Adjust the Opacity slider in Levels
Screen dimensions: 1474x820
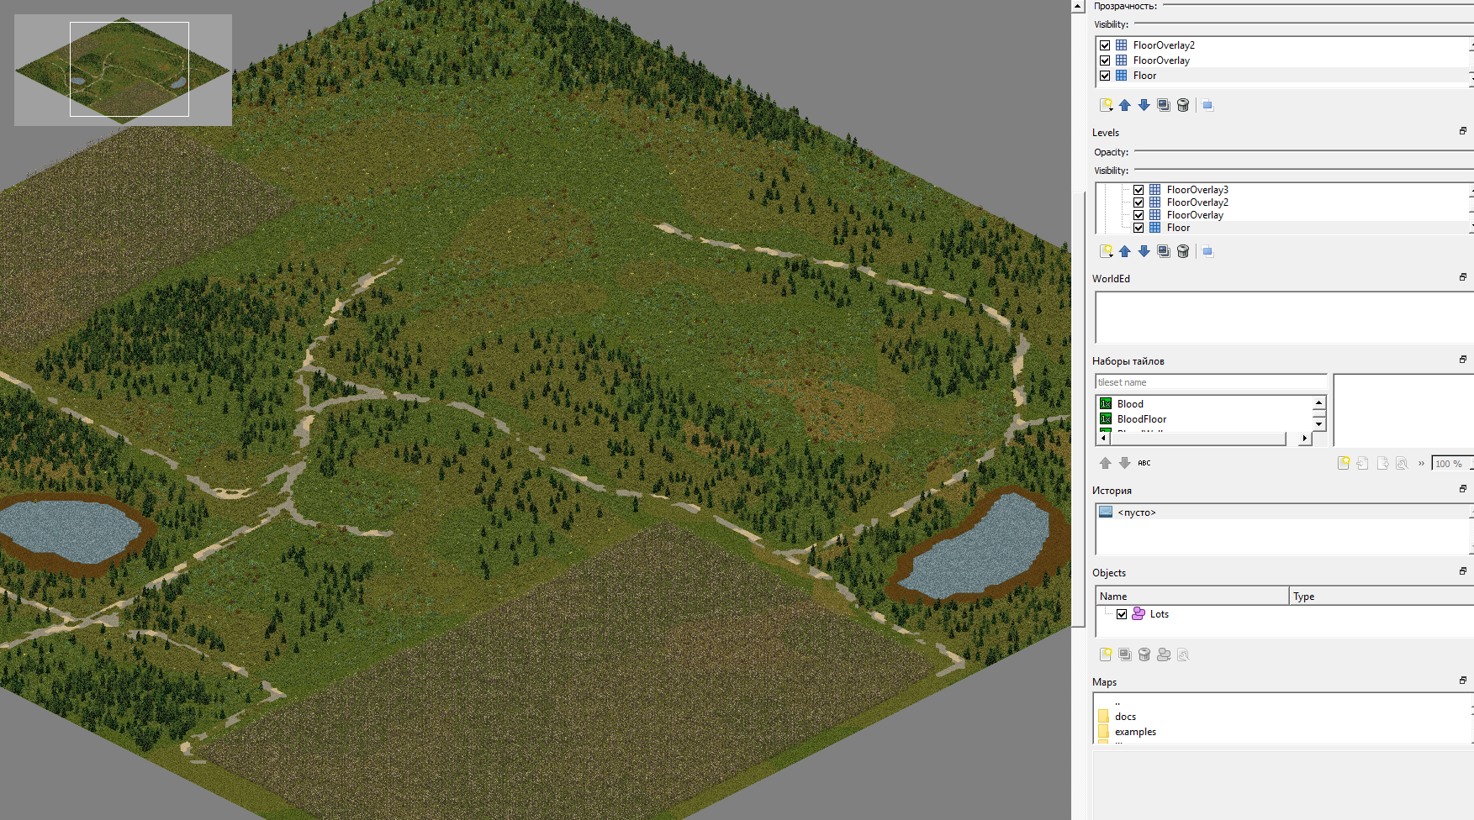(x=1303, y=152)
